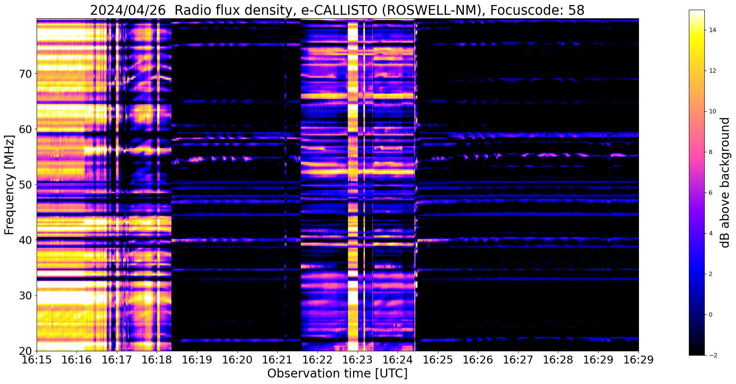
Task: Click the colorbar tick label 0
Action: click(710, 315)
